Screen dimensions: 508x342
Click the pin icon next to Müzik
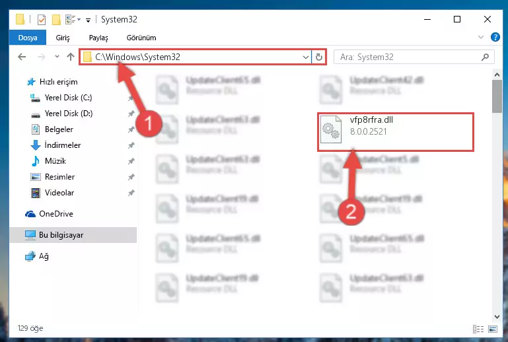click(131, 161)
